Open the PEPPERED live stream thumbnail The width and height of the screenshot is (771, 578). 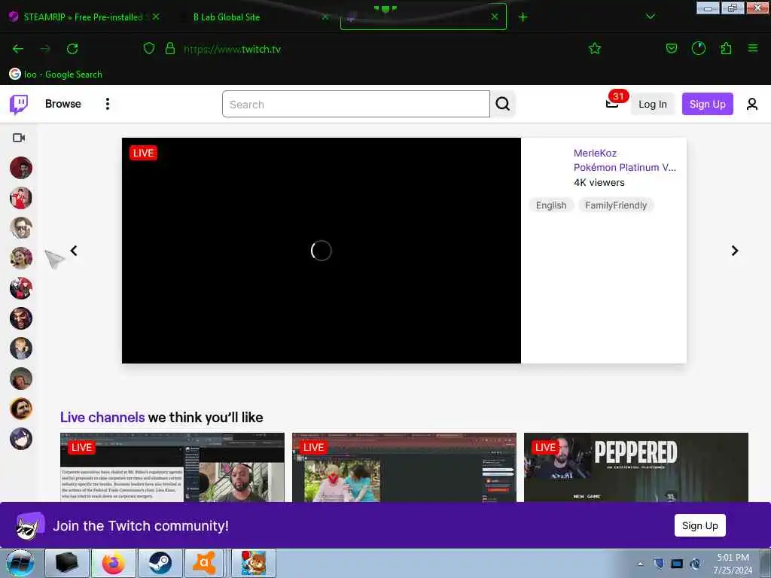[635, 467]
